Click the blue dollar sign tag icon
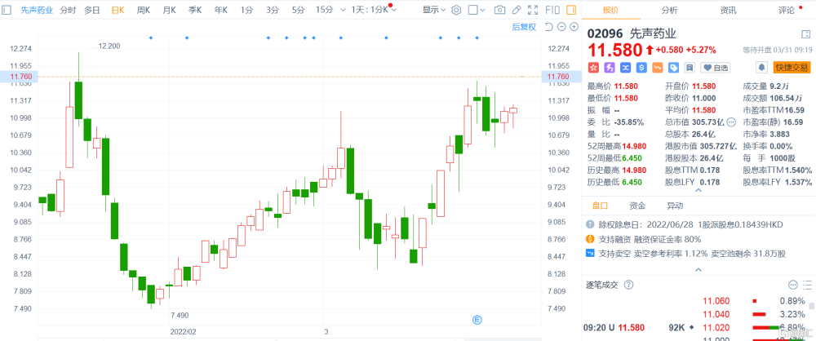The width and height of the screenshot is (816, 341). 641,68
